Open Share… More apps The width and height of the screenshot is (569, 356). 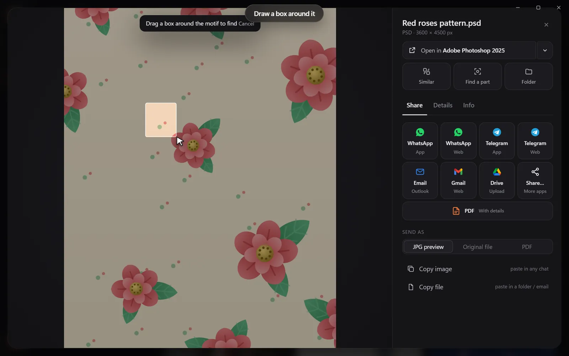pyautogui.click(x=535, y=180)
